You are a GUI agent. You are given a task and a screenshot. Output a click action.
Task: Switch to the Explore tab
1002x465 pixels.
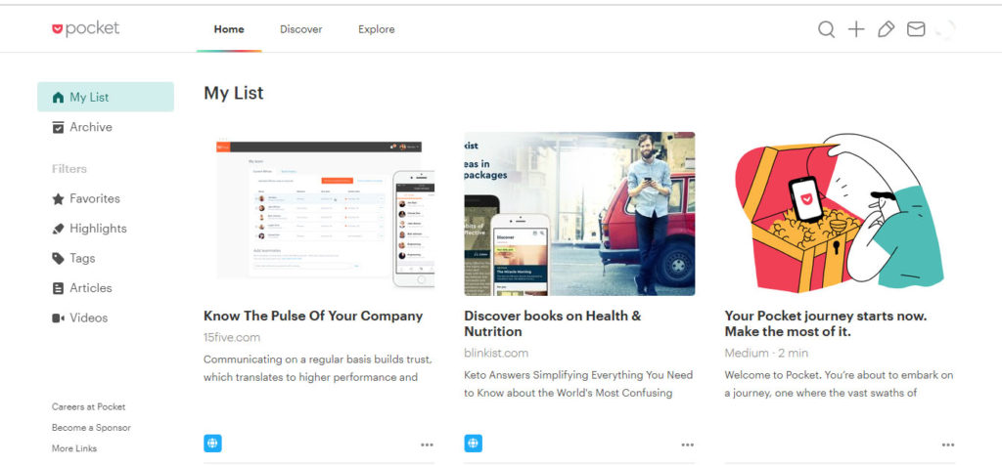click(376, 29)
